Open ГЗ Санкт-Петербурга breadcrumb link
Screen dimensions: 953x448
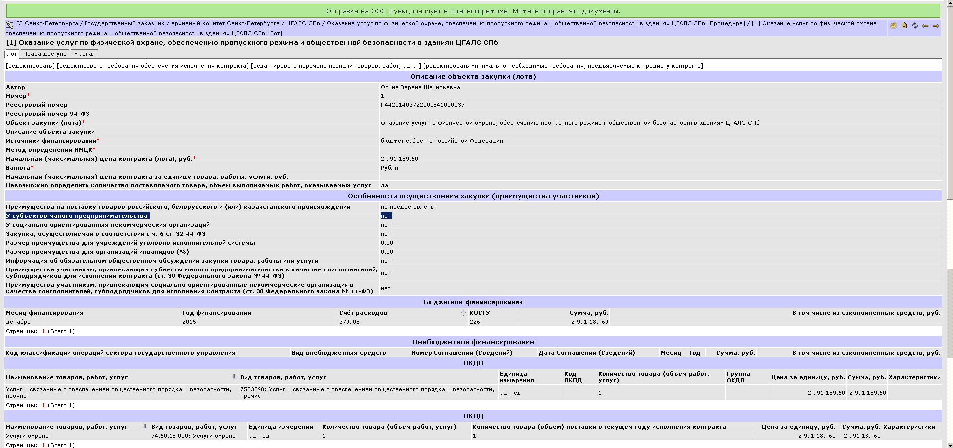point(47,23)
